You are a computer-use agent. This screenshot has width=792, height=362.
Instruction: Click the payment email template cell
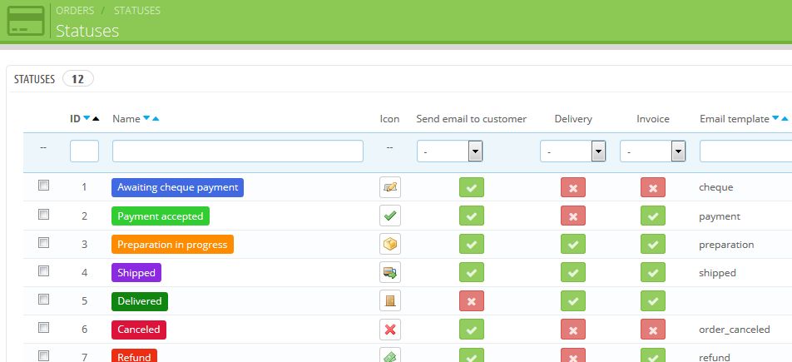tap(720, 216)
